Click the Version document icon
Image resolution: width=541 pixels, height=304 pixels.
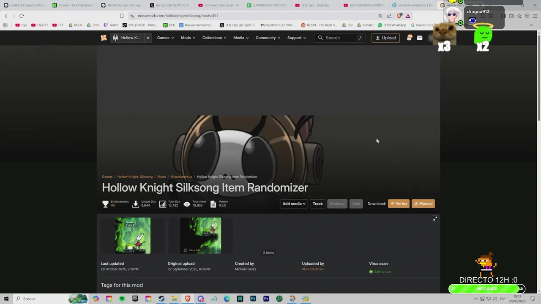(213, 204)
